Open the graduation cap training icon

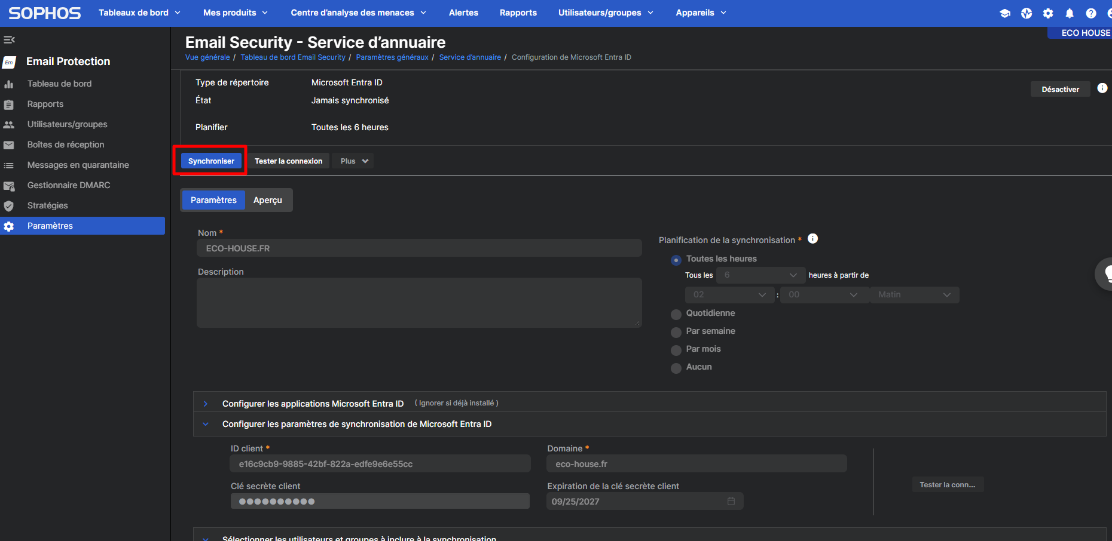click(x=1005, y=13)
